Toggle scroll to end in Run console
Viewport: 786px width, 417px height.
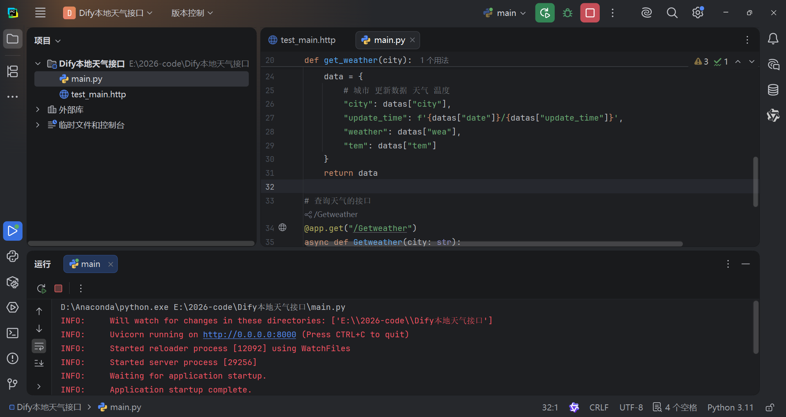pos(39,363)
